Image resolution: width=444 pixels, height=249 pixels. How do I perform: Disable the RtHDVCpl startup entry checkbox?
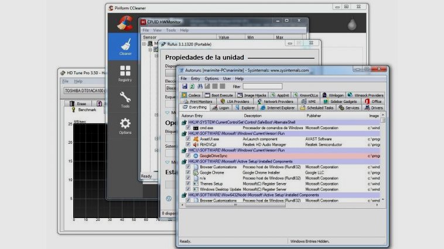pyautogui.click(x=188, y=144)
